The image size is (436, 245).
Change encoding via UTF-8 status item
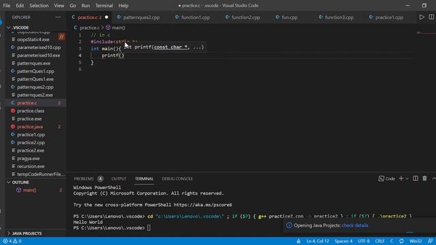tap(364, 241)
